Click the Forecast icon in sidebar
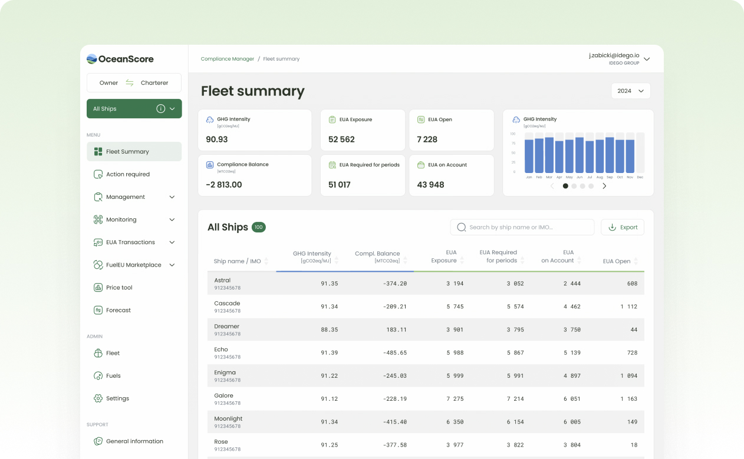 (x=98, y=310)
